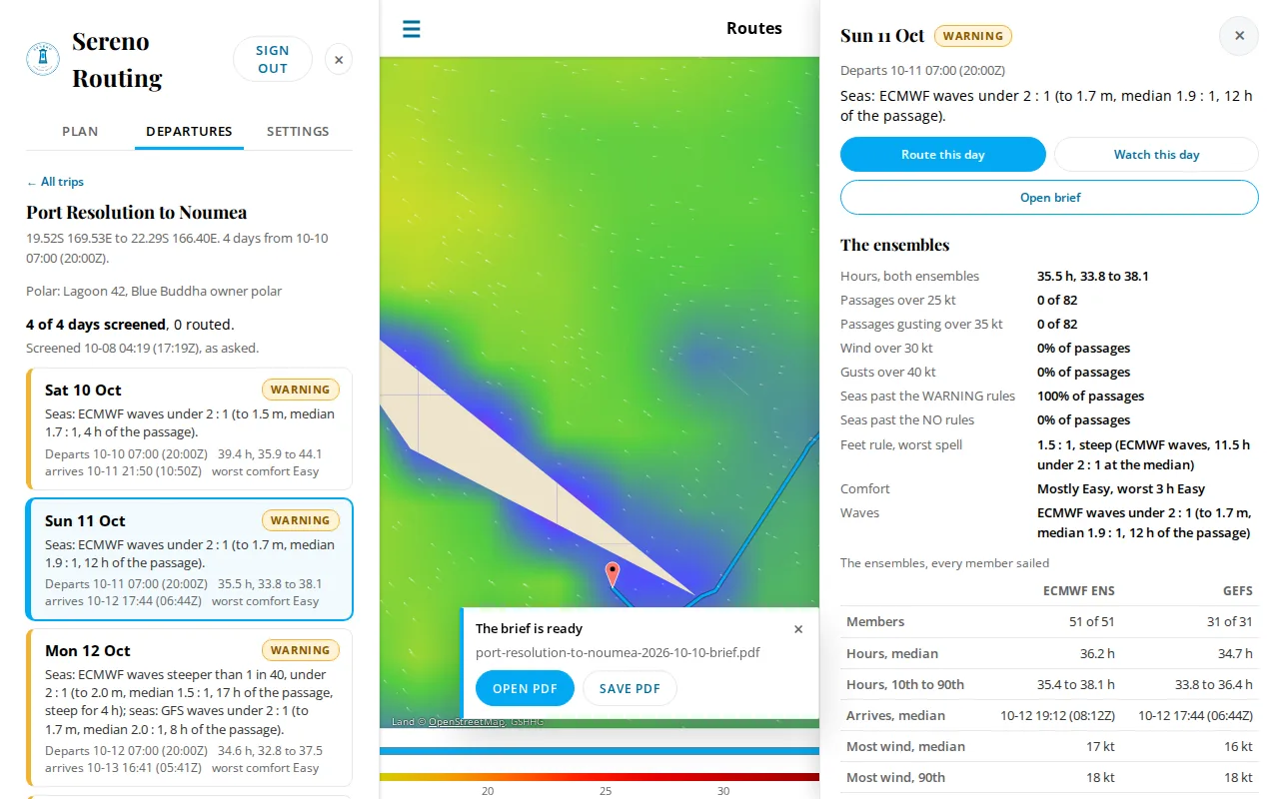Click the '51 of 51' members cell
1279x799 pixels.
click(1093, 621)
